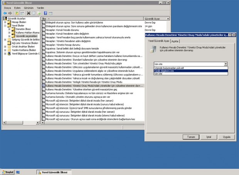Viewport: 239px width, 175px height.
Task: Collapse the Yerel İlkeler tree node
Action: (x=5, y=25)
